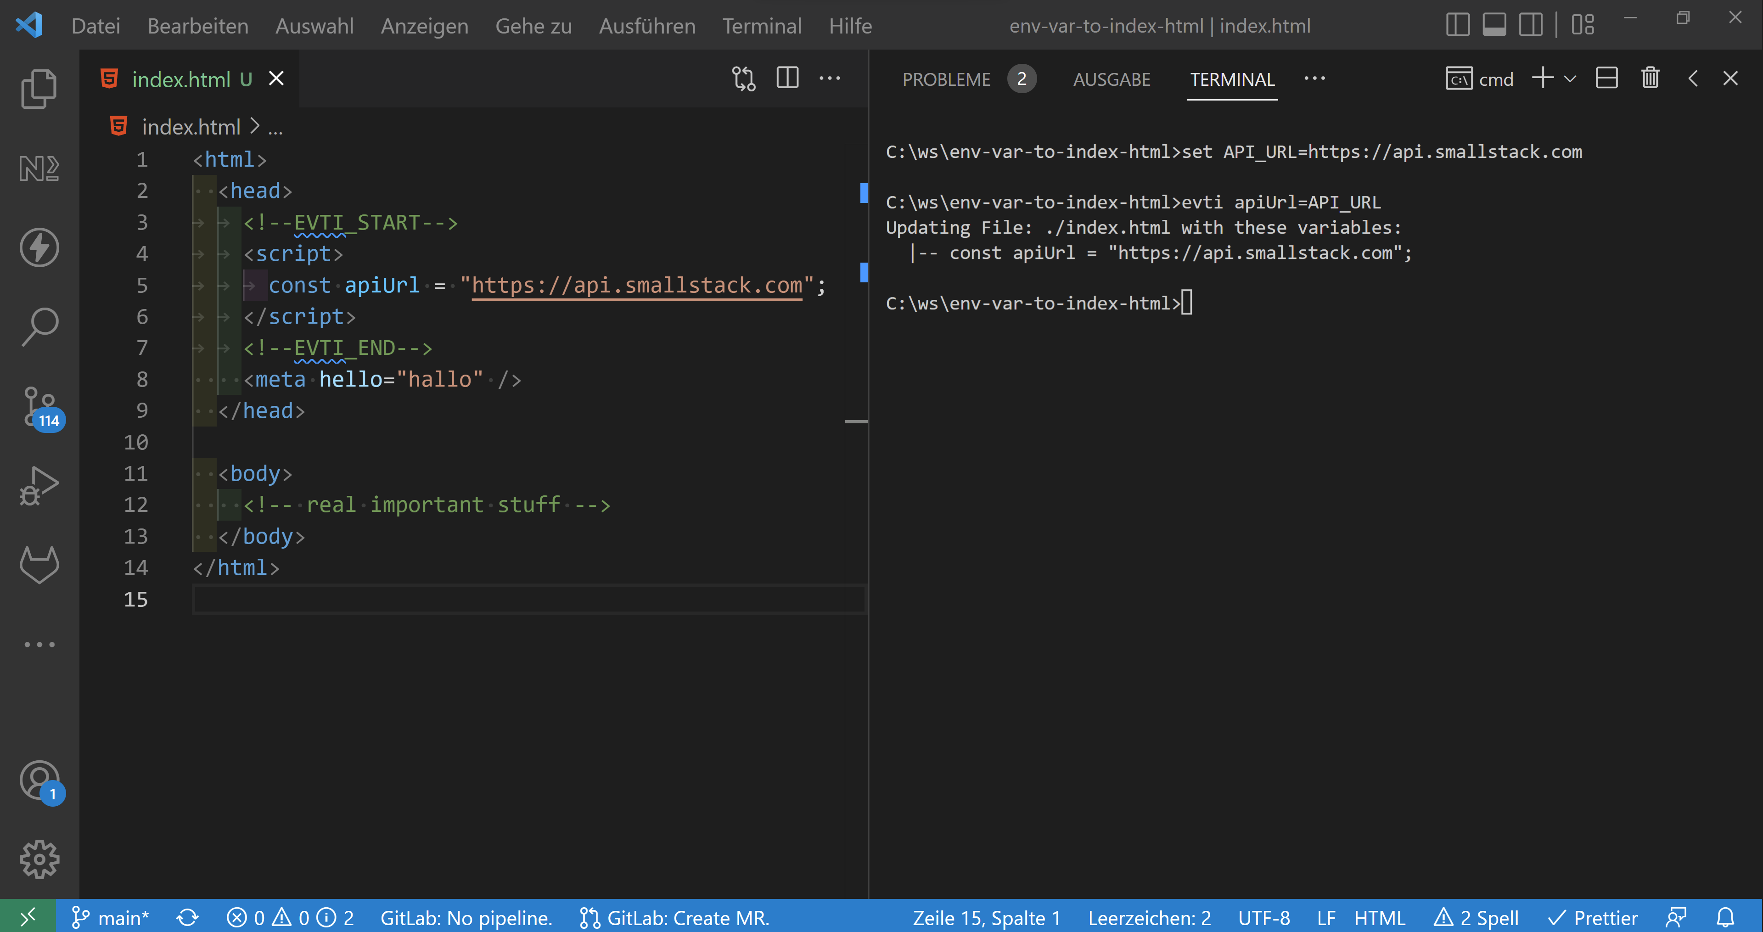1763x932 pixels.
Task: Select the TERMINAL panel tab
Action: click(1232, 79)
